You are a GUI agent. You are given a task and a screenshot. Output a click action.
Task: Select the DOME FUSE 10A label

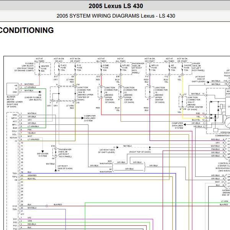click(106, 68)
